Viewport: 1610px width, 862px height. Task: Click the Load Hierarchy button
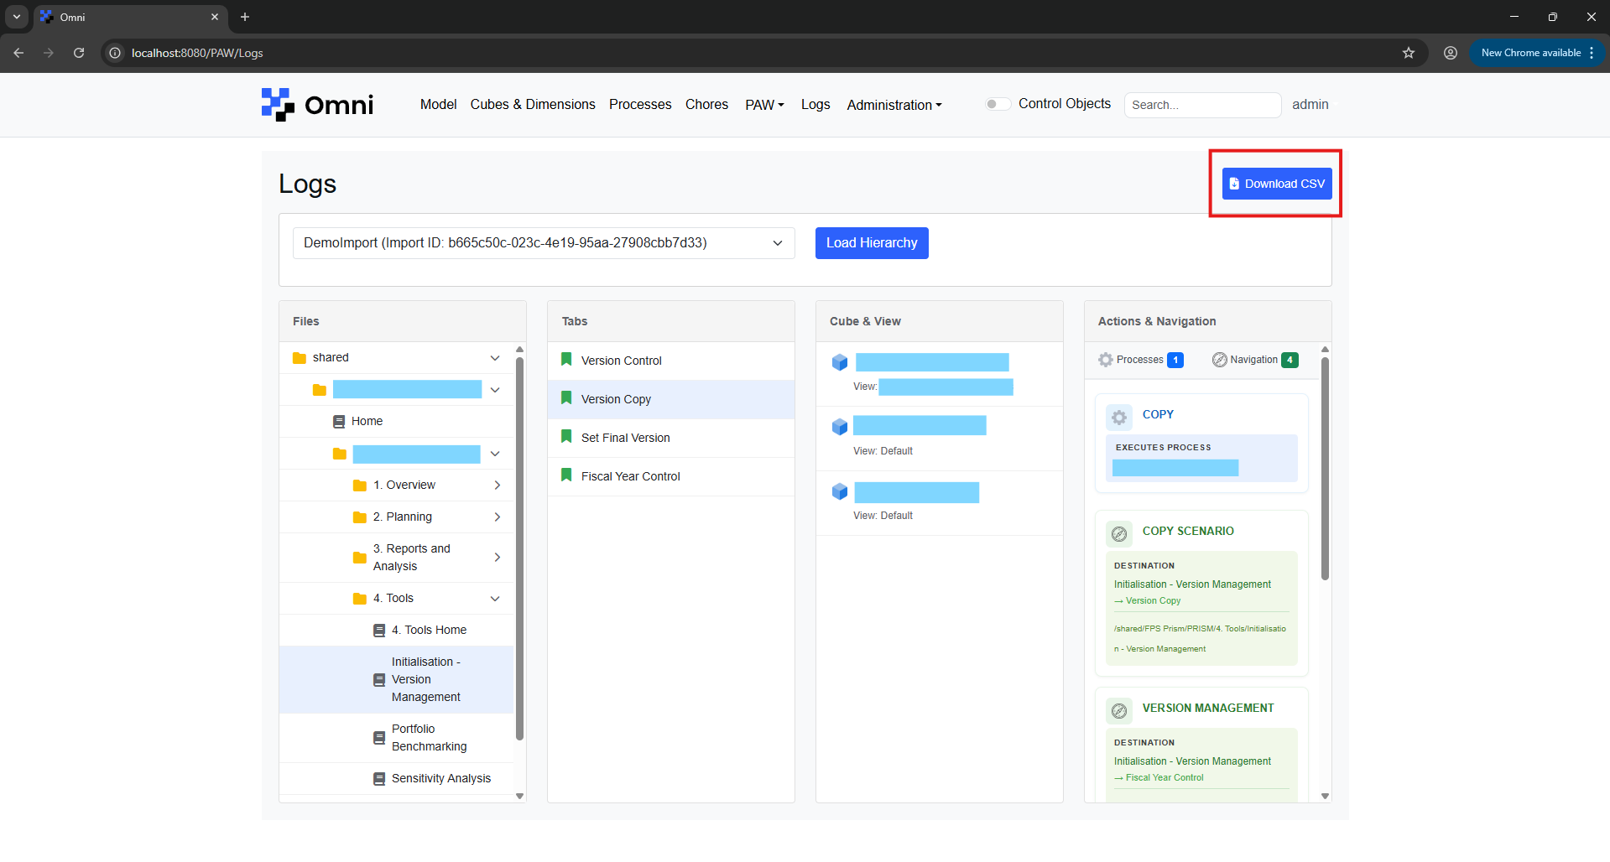click(x=872, y=243)
